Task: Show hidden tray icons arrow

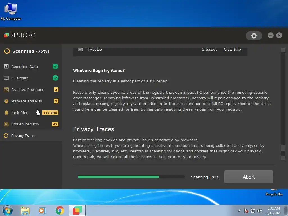Action: point(239,211)
